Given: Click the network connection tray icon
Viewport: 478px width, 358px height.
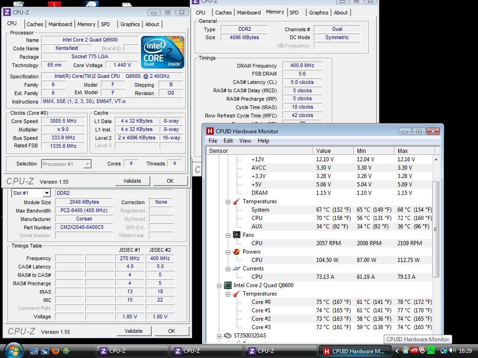Looking at the screenshot, I should pyautogui.click(x=443, y=351).
